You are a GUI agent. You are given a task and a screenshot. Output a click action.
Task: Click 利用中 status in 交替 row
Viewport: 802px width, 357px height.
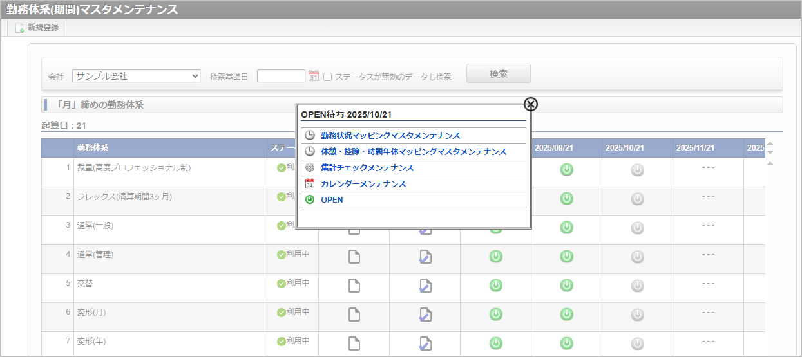pyautogui.click(x=294, y=283)
